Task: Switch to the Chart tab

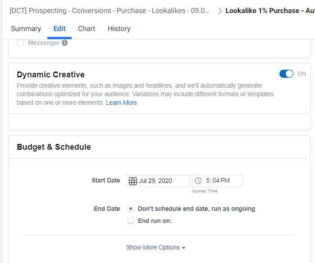Action: point(87,29)
